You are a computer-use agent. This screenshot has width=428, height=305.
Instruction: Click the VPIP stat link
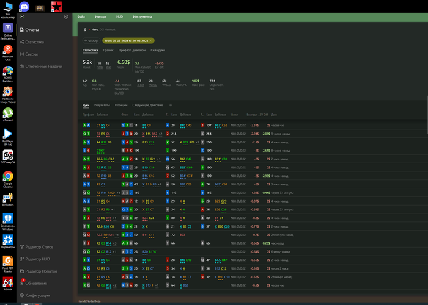[100, 68]
